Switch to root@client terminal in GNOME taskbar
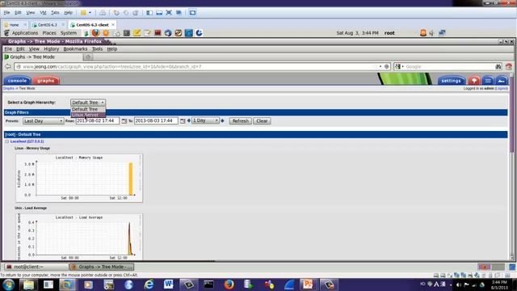517x291 pixels. tap(36, 267)
